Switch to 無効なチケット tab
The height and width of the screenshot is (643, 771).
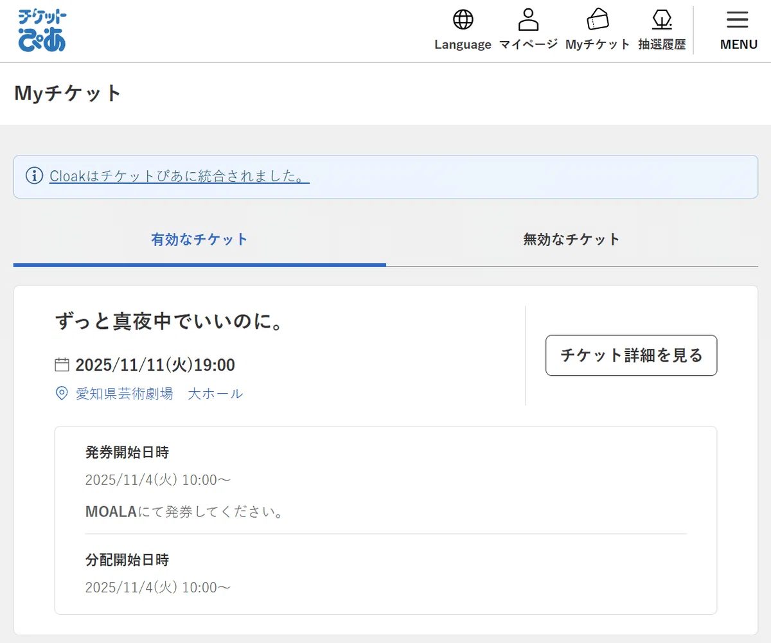tap(572, 240)
